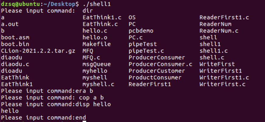Click the terminal cursor block at the bottom
The height and width of the screenshot is (122, 265).
tap(84, 121)
